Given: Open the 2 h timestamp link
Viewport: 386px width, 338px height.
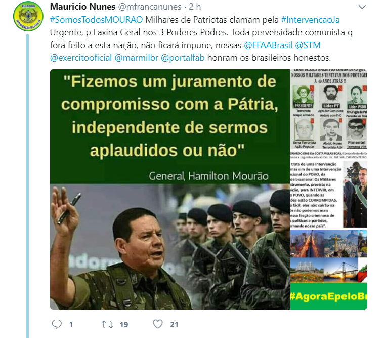Looking at the screenshot, I should point(195,7).
